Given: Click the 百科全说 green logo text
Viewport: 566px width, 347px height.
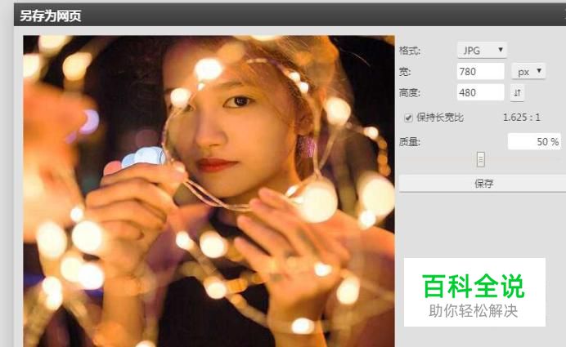Looking at the screenshot, I should 474,287.
